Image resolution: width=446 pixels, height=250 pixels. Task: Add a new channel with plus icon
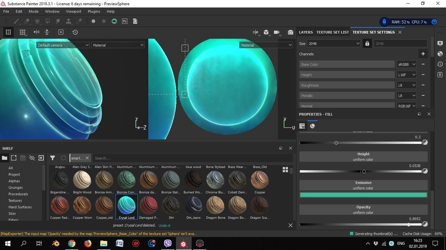pos(423,54)
